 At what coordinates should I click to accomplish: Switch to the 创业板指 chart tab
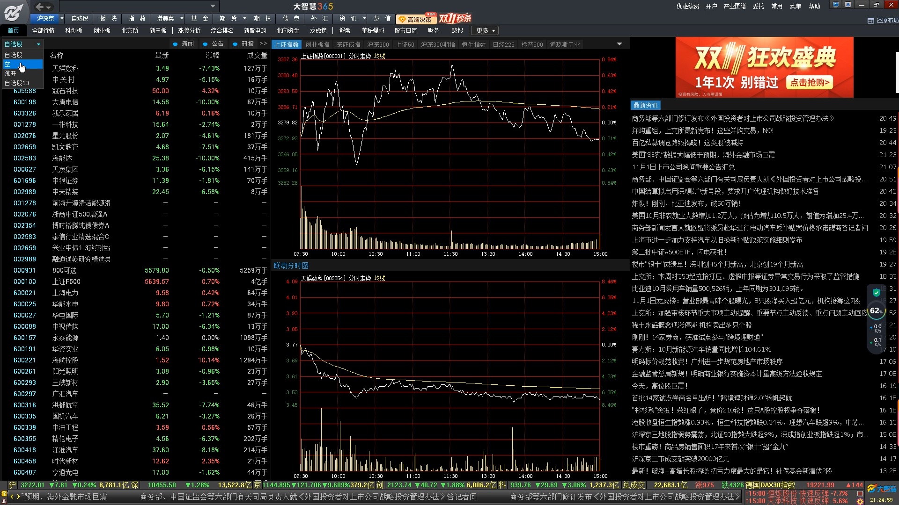pyautogui.click(x=317, y=44)
